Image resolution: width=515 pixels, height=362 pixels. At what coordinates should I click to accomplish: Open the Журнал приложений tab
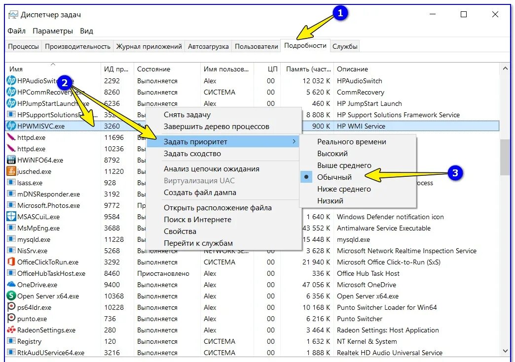(x=149, y=46)
